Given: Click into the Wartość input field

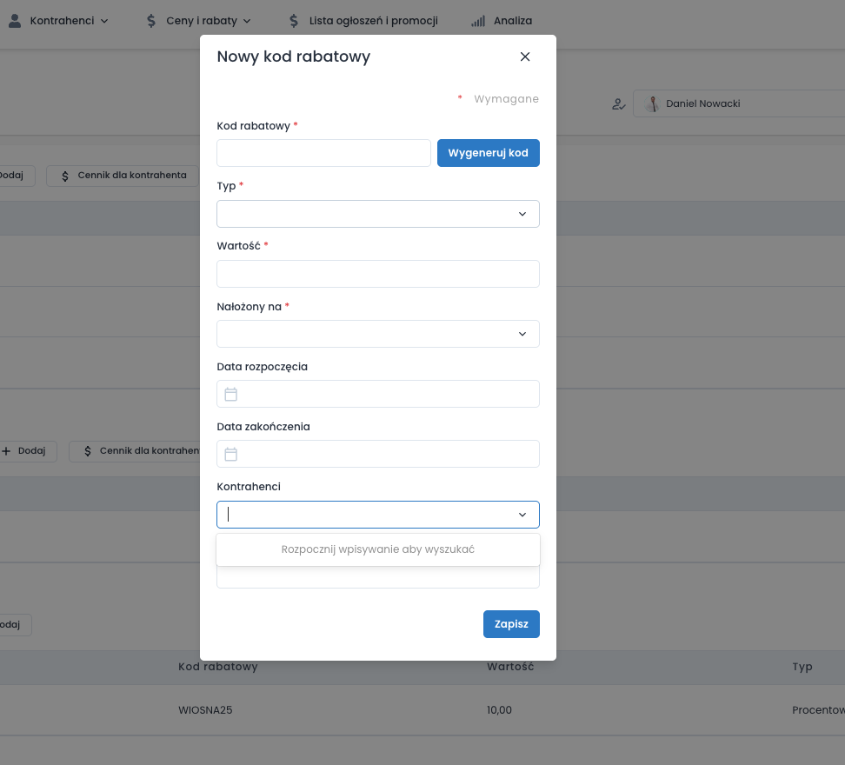Looking at the screenshot, I should point(377,274).
